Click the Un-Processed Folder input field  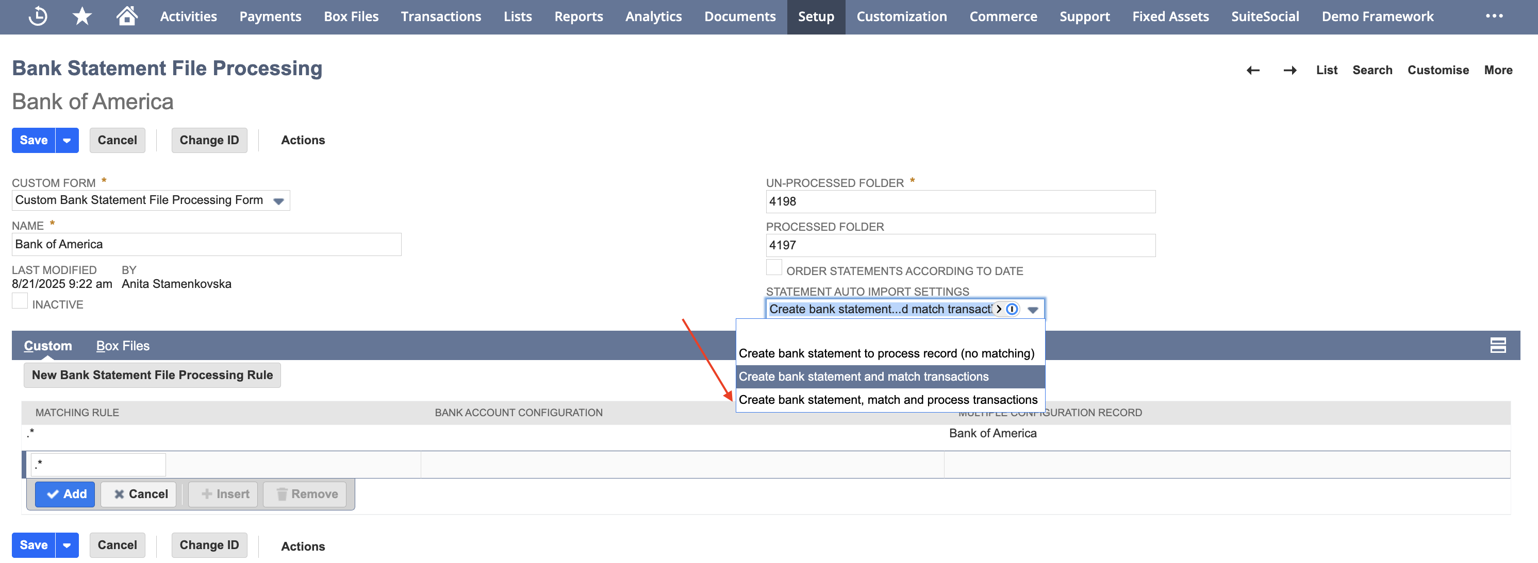[960, 201]
